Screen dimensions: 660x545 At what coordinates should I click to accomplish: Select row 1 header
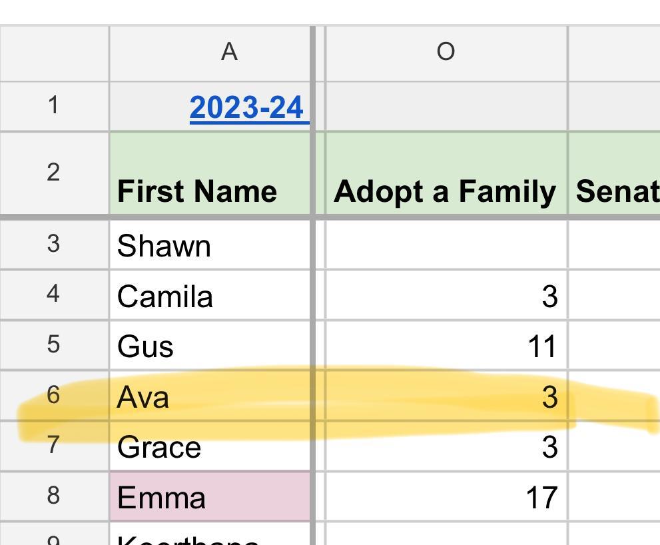pos(54,106)
